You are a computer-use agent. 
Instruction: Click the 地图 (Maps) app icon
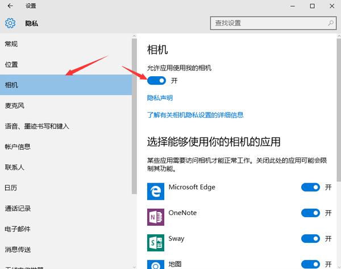point(155,264)
